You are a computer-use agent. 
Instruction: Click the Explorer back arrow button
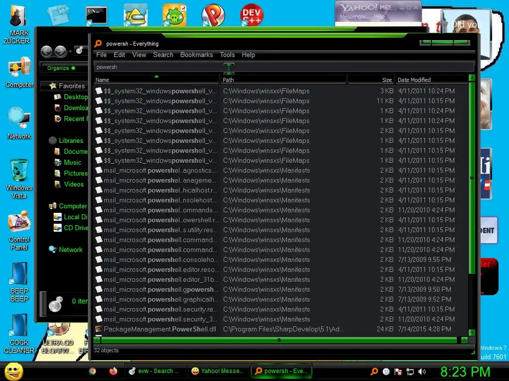point(46,51)
